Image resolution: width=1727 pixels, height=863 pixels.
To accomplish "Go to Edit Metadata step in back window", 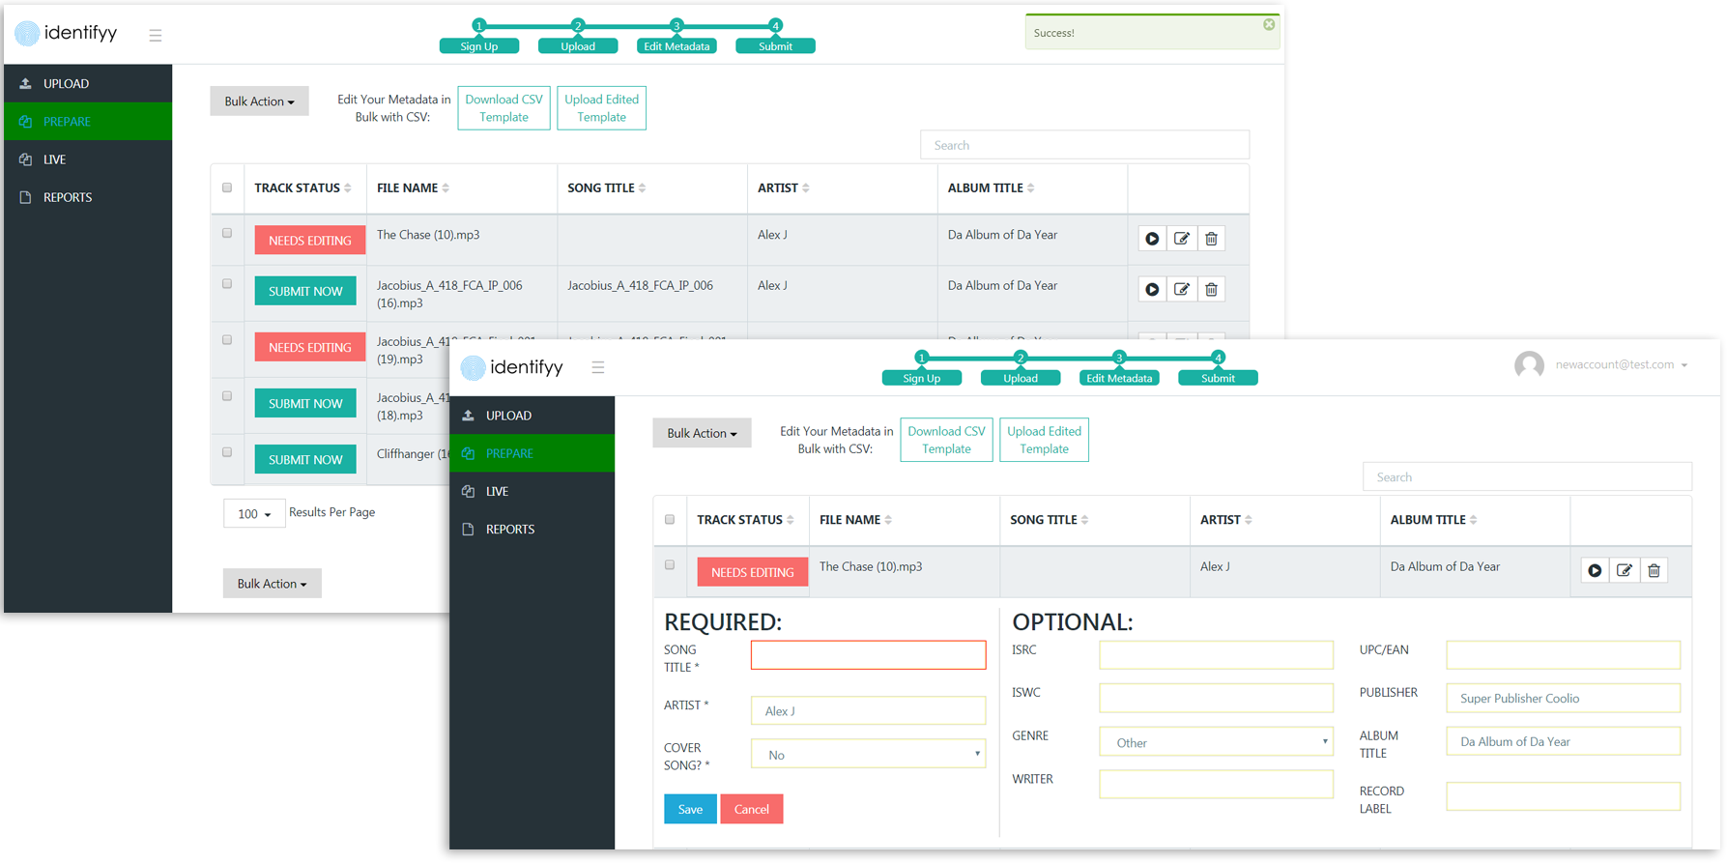I will 676,46.
